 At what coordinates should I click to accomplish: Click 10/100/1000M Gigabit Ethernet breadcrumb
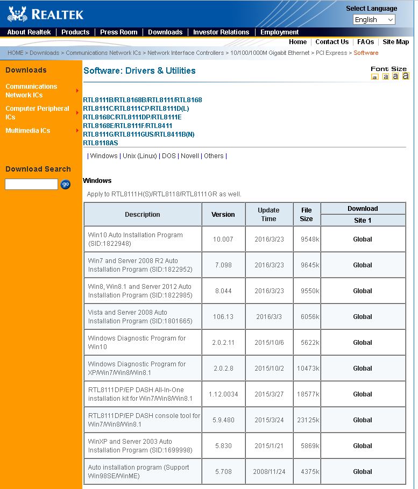270,53
